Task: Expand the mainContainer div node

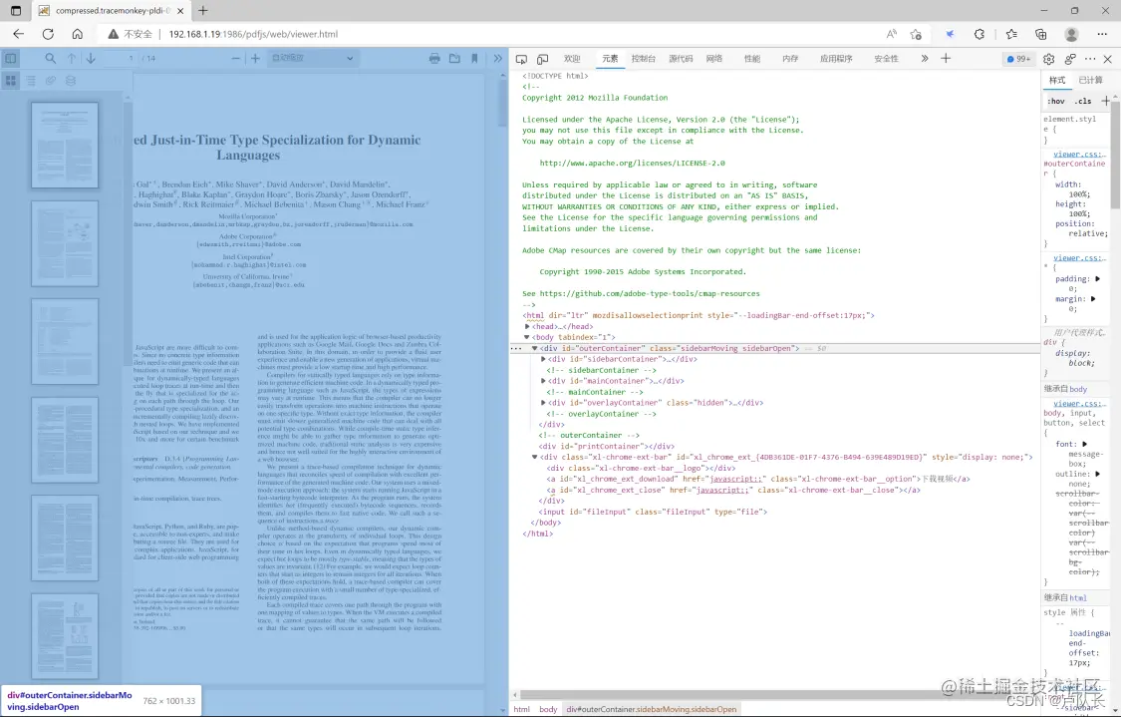Action: [543, 381]
